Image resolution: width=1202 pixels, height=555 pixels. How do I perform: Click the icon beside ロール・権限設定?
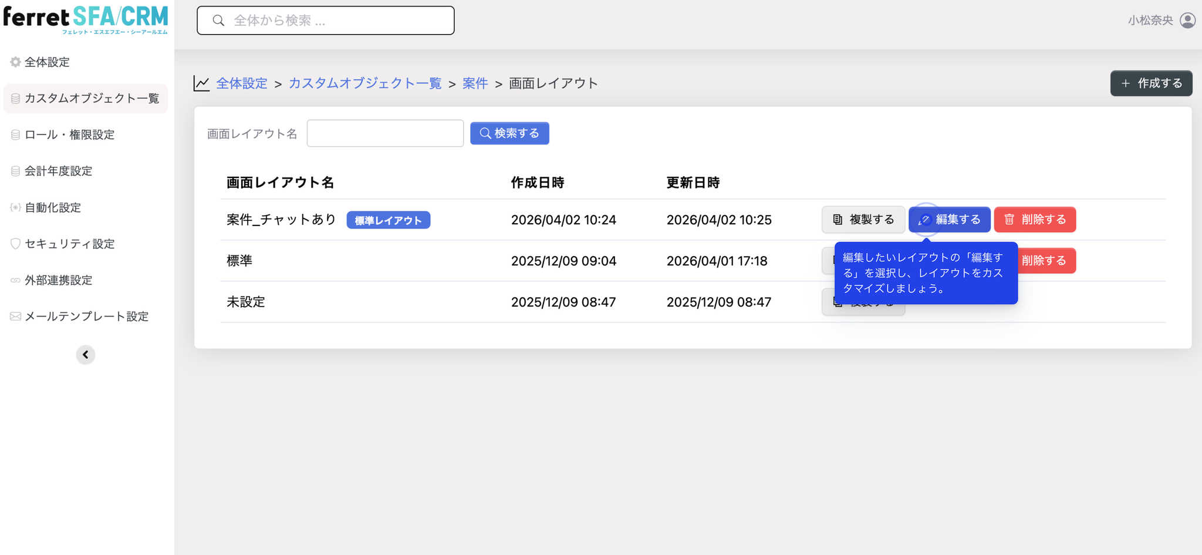[16, 135]
